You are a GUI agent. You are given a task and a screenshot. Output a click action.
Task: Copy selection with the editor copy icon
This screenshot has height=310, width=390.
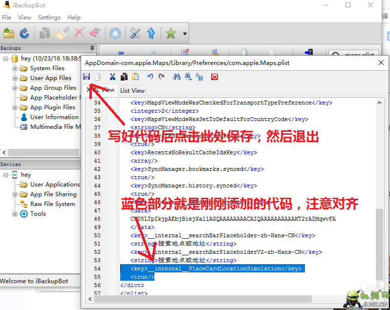(x=124, y=77)
